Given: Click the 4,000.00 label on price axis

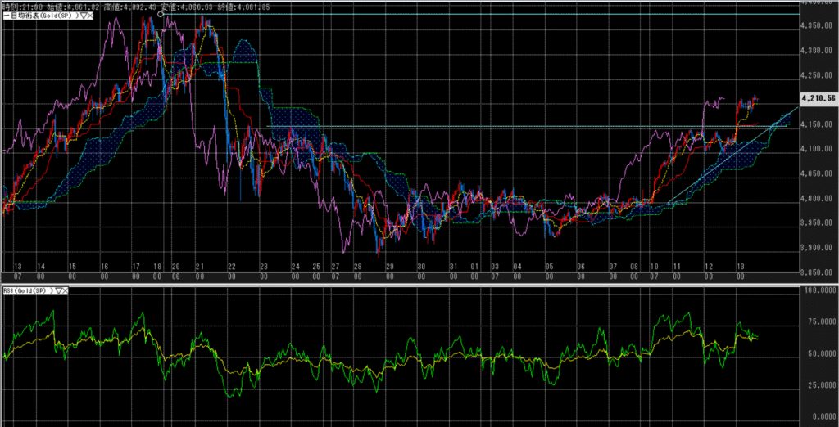Looking at the screenshot, I should pyautogui.click(x=818, y=198).
